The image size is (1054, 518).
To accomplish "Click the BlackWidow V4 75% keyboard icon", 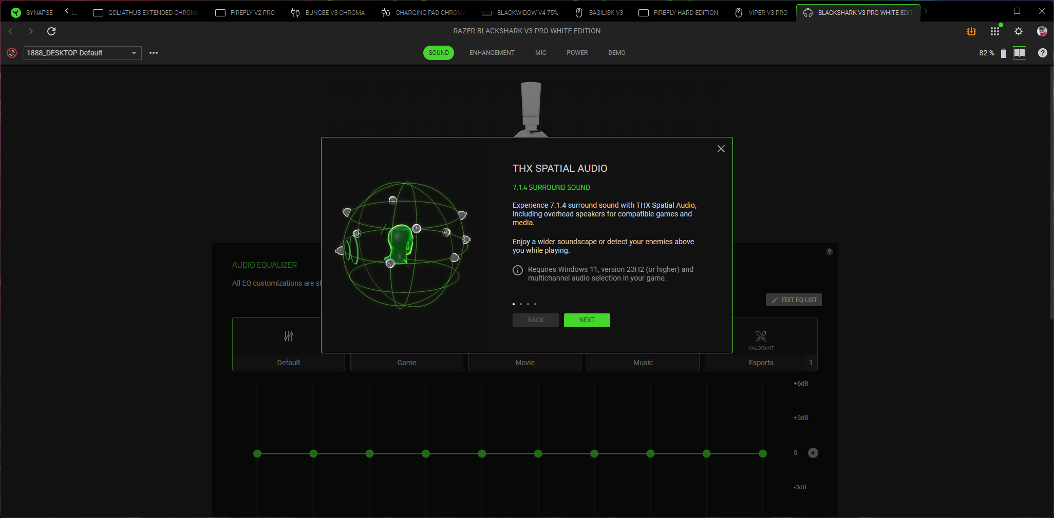I will pos(487,13).
